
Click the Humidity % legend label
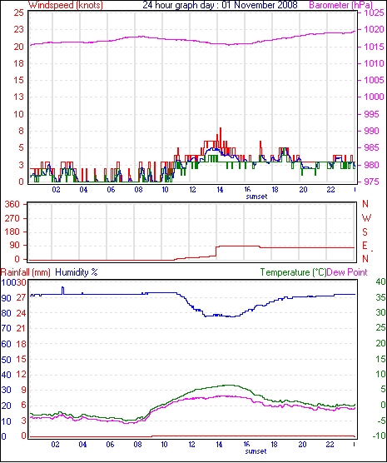point(77,272)
